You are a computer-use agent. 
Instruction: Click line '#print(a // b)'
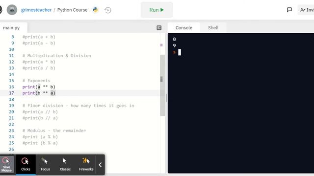(40, 112)
